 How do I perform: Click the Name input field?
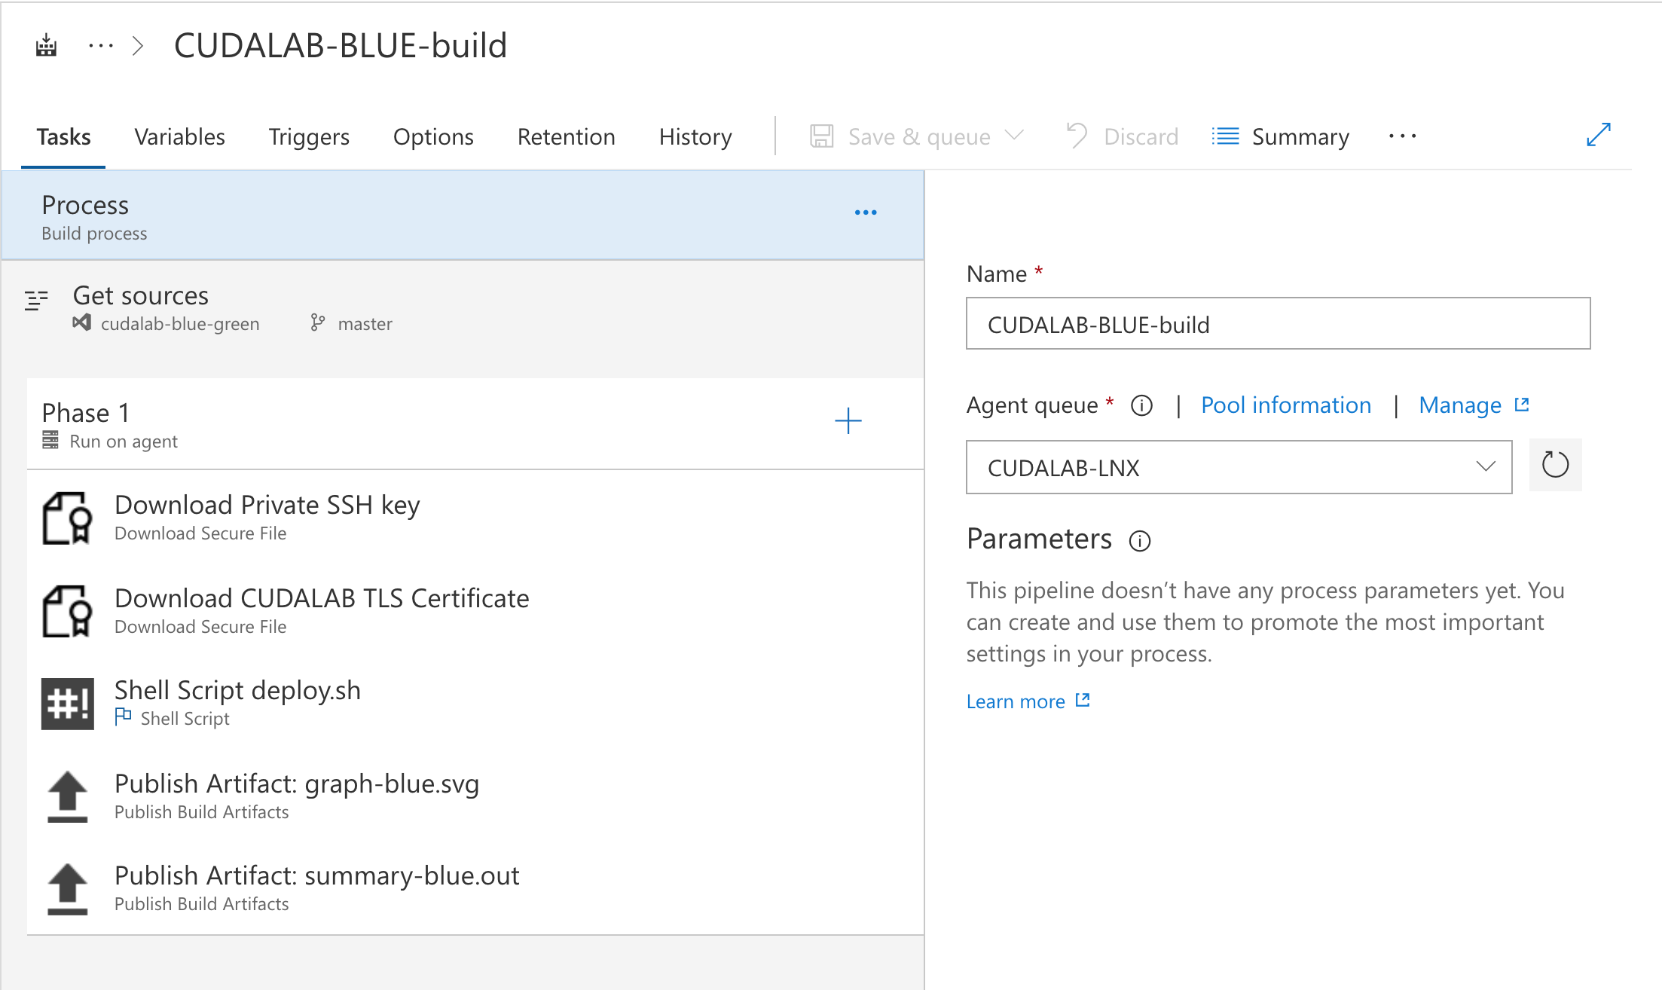1277,324
